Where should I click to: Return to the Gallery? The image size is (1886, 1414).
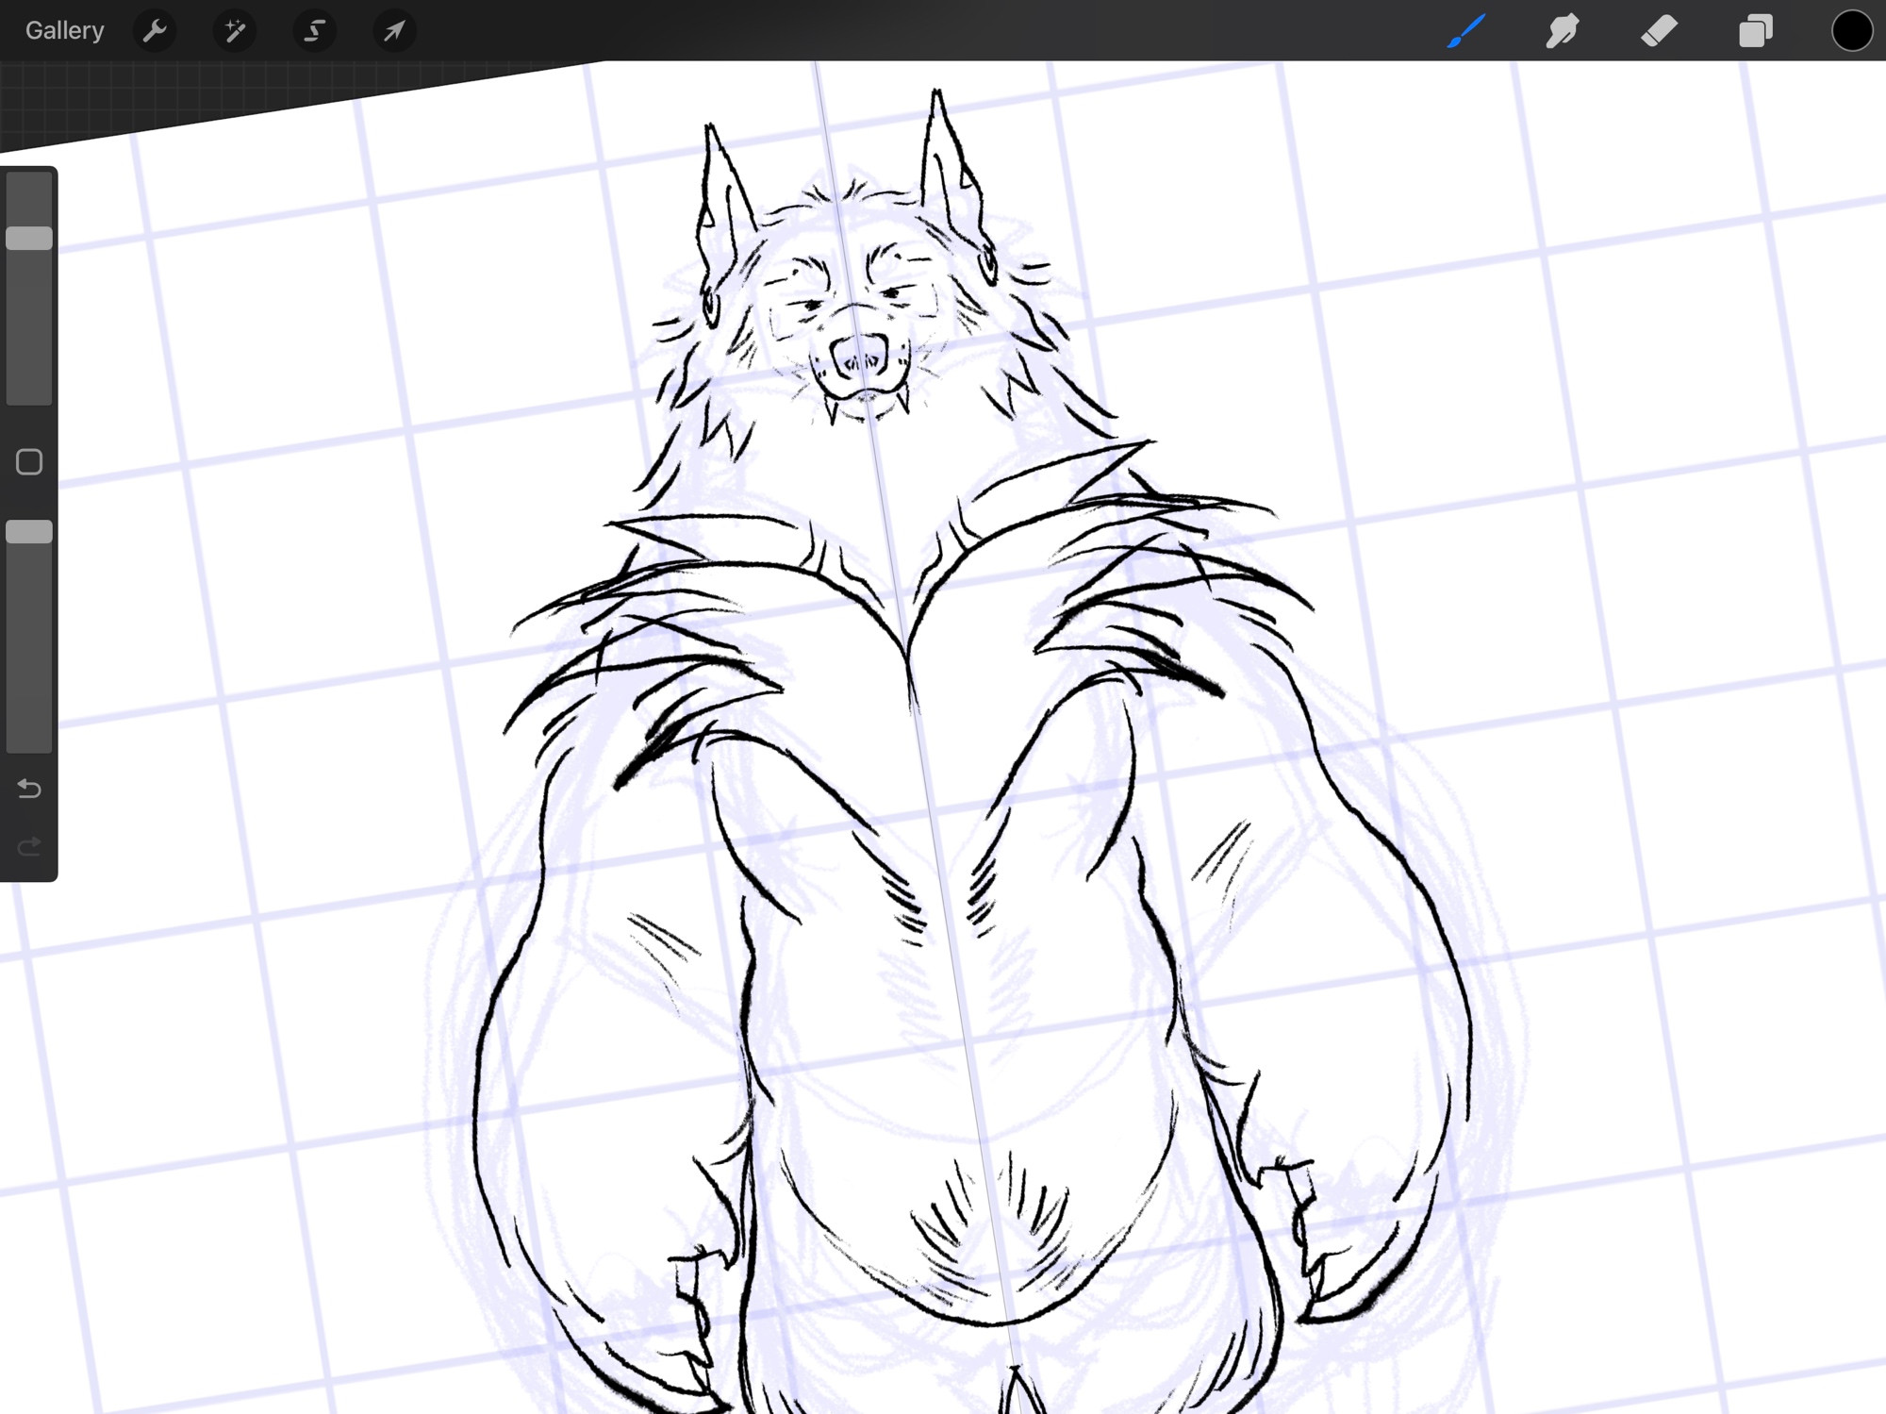(x=64, y=30)
